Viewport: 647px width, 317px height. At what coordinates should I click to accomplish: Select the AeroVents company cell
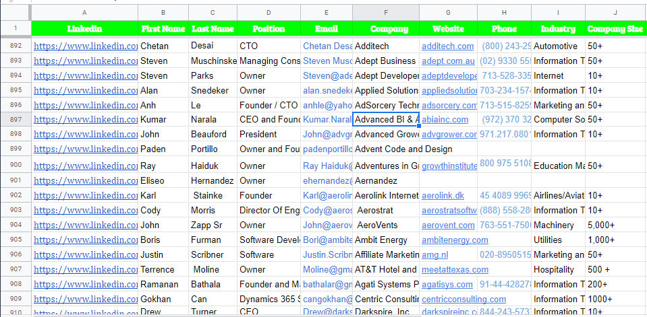[386, 225]
